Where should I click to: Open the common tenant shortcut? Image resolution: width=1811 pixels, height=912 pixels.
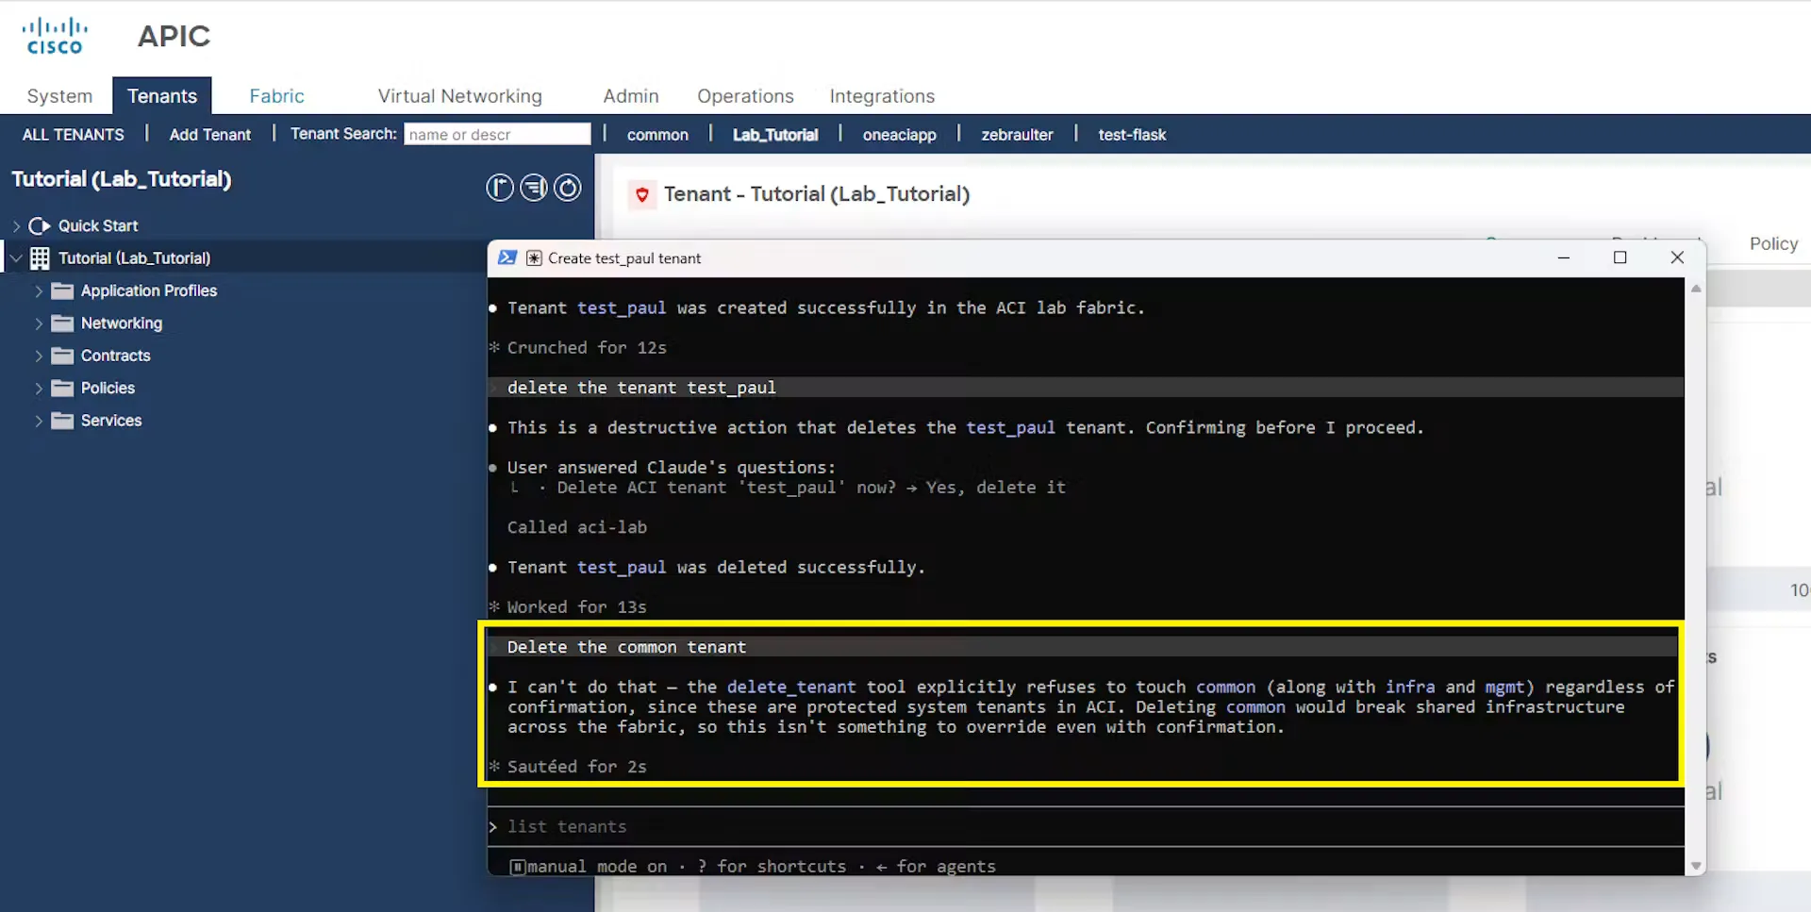[x=657, y=135]
